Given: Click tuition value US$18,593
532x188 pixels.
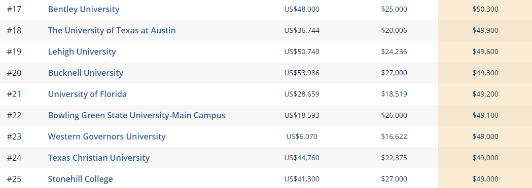Looking at the screenshot, I should tap(302, 115).
